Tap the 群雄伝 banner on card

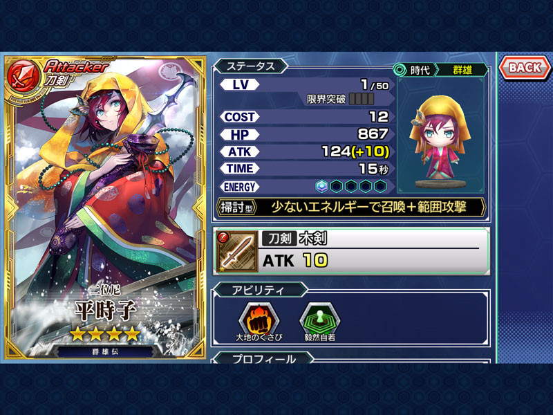click(x=105, y=352)
